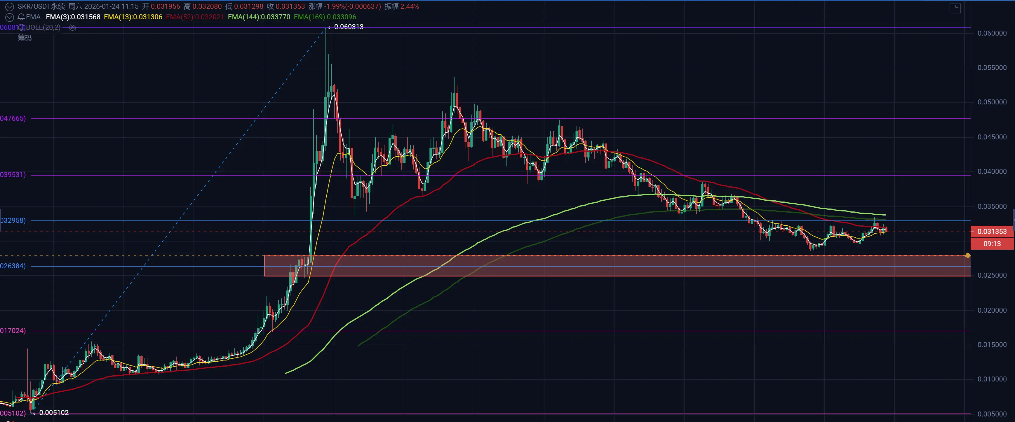
Task: Collapse the EMA indicator row chevron
Action: tap(9, 17)
